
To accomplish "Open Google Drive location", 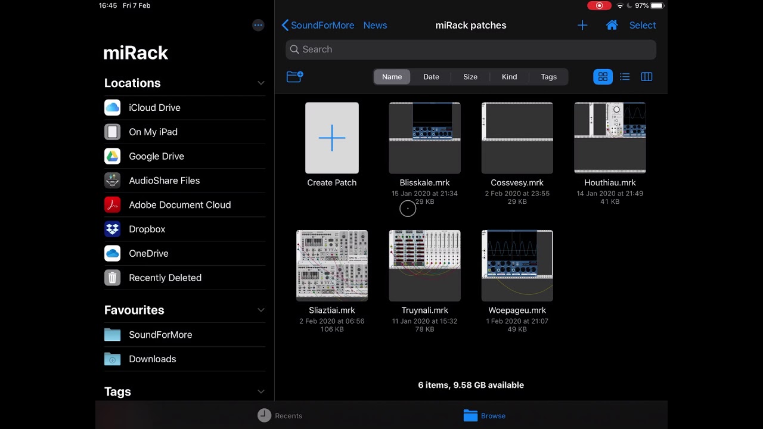I will [x=185, y=156].
